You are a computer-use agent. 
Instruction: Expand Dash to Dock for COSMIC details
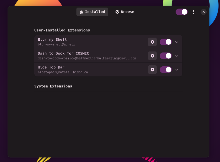(x=177, y=56)
